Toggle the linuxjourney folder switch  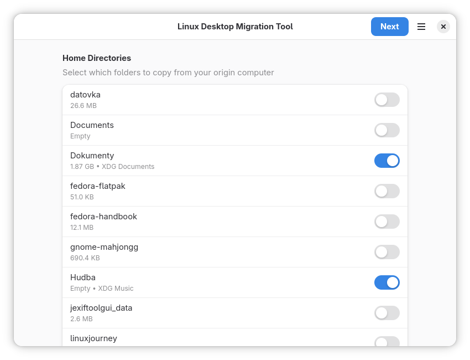[387, 342]
